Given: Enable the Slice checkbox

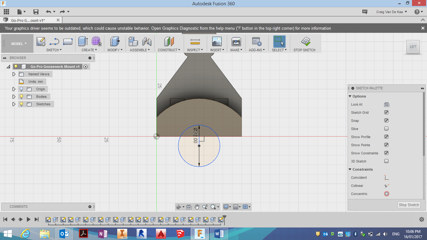Looking at the screenshot, I should click(386, 129).
